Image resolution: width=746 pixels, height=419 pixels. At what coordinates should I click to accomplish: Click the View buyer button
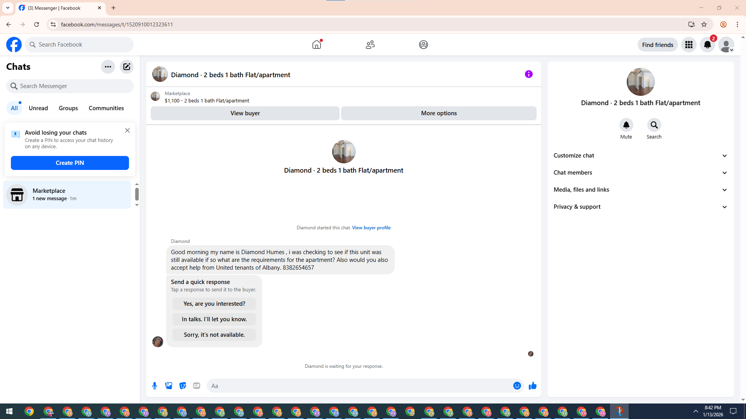[x=245, y=113]
